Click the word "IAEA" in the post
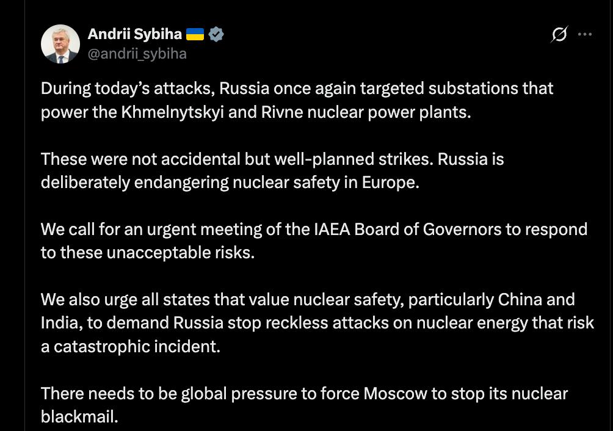This screenshot has height=431, width=613. 331,230
